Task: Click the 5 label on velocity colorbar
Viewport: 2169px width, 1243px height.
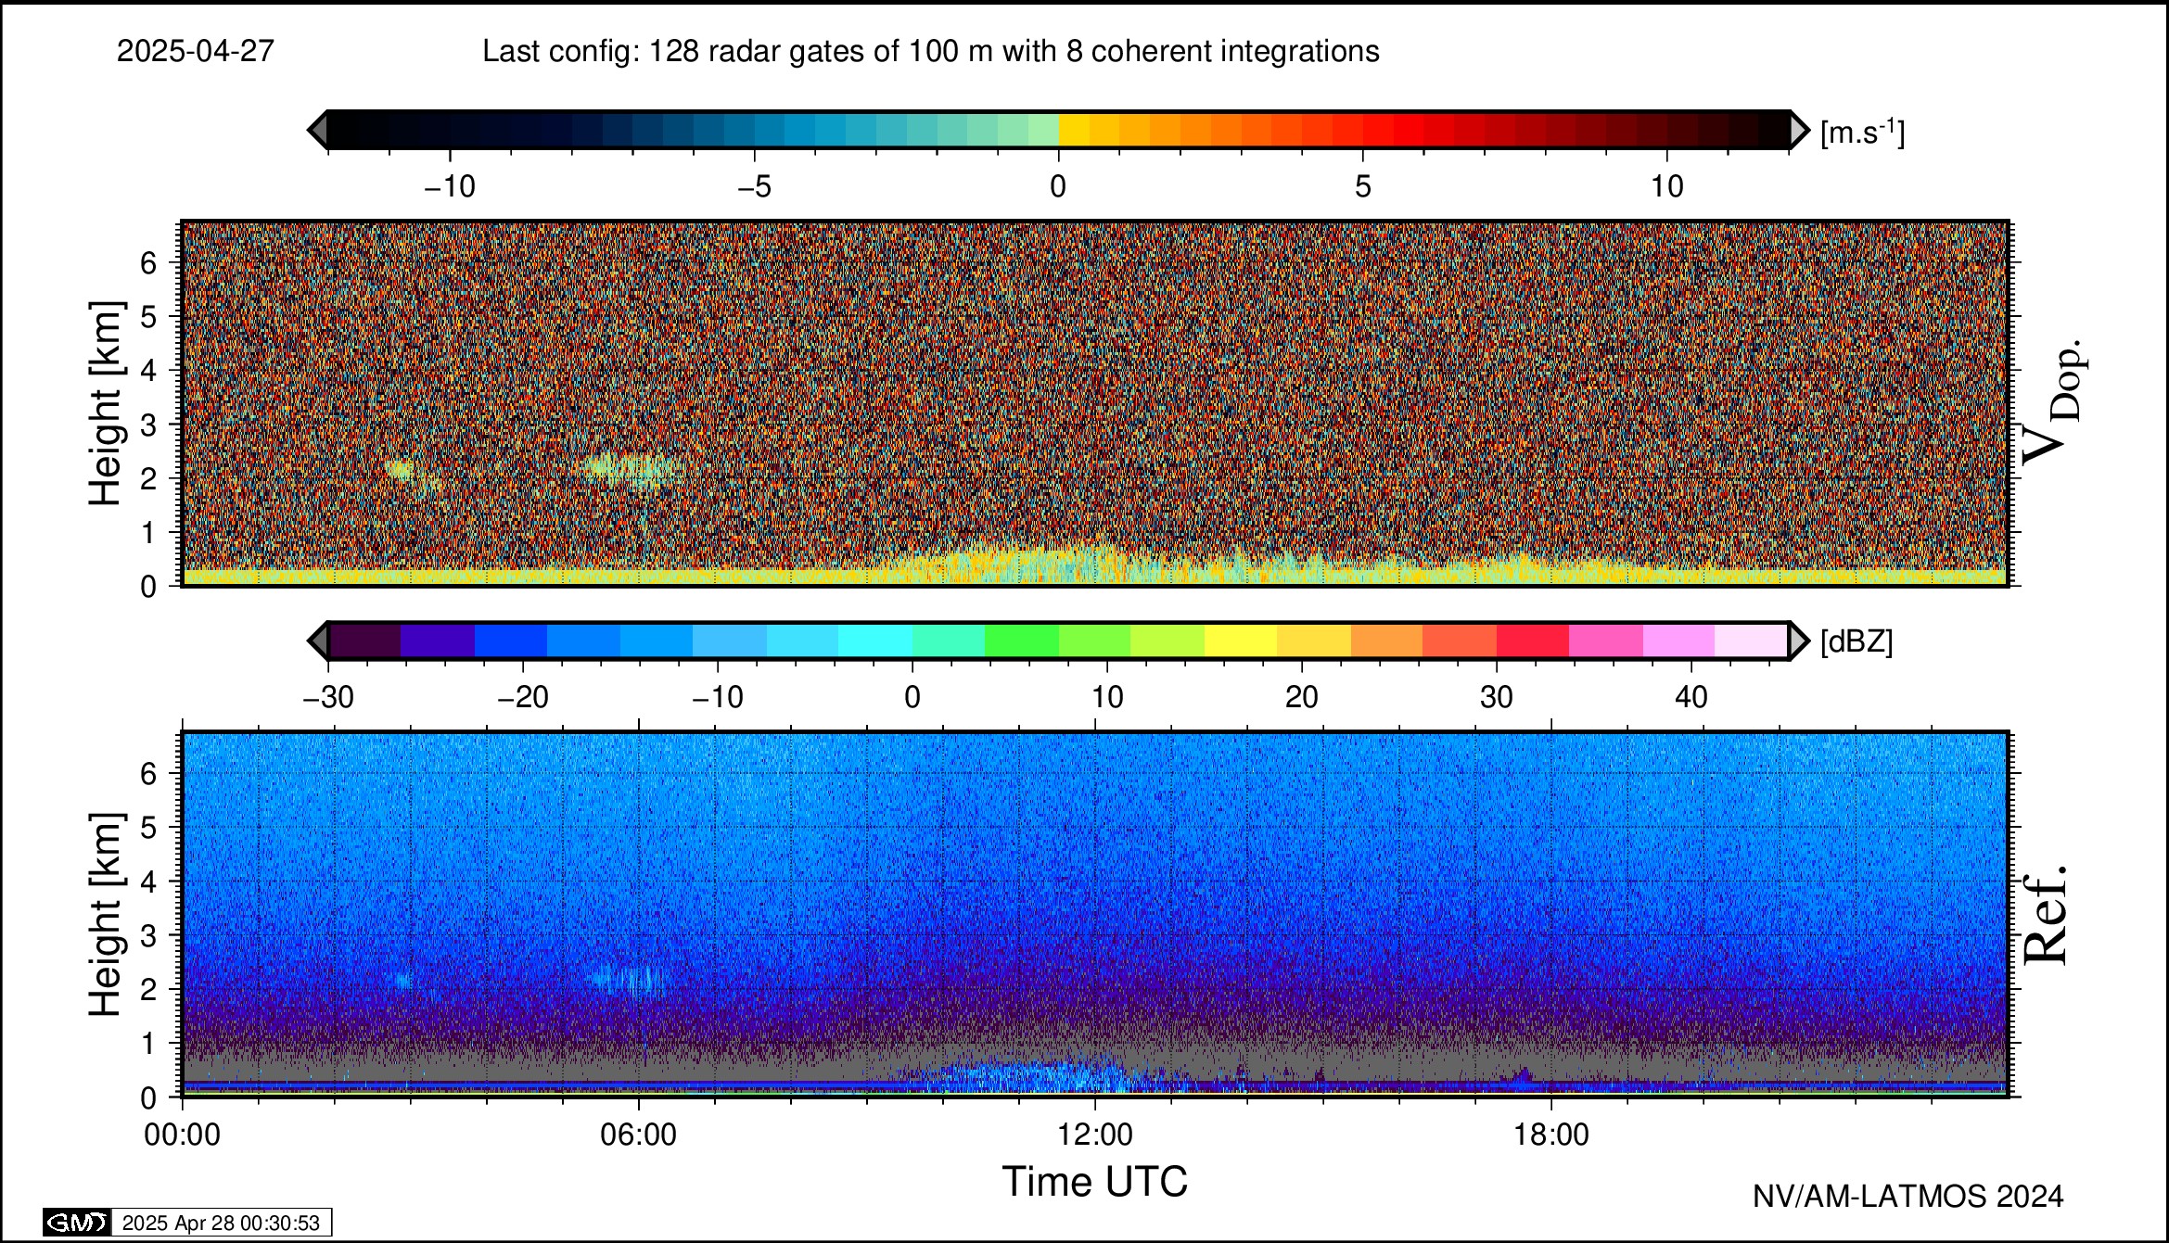Action: [1362, 187]
